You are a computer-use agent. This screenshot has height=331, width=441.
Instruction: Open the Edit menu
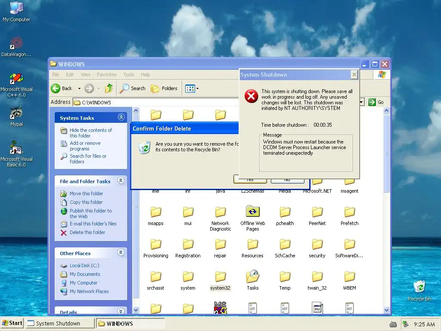pos(70,75)
